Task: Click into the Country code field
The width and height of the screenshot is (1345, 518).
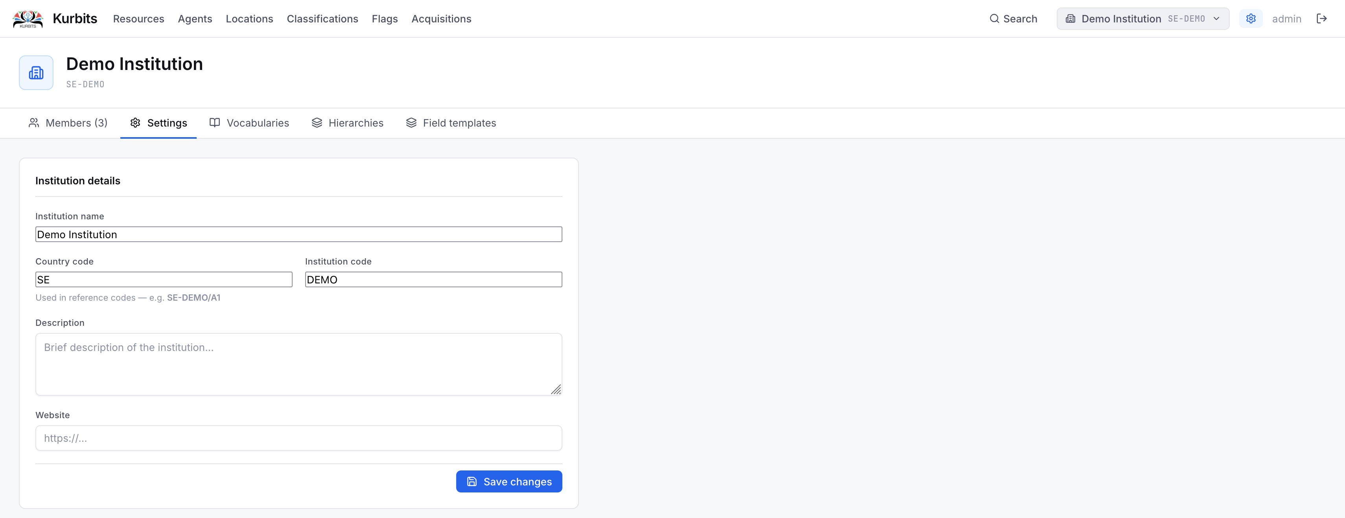Action: tap(164, 279)
